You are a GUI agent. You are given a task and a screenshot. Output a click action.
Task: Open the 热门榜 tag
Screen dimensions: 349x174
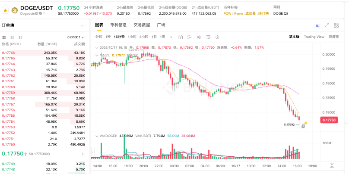tap(263, 13)
